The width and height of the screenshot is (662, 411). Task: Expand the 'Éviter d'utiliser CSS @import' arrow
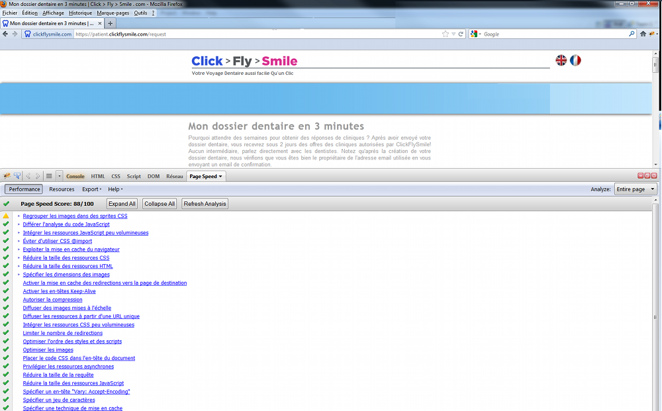click(x=19, y=241)
